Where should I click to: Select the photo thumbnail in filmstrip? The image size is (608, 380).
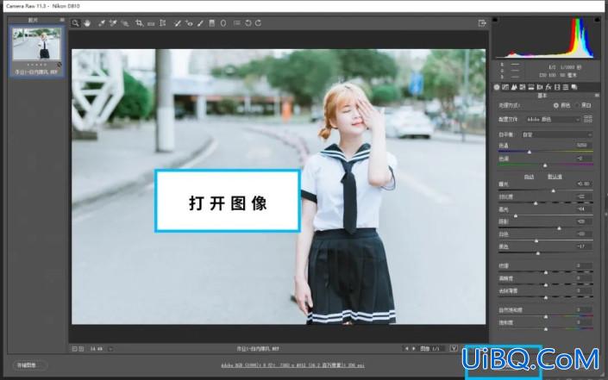37,45
